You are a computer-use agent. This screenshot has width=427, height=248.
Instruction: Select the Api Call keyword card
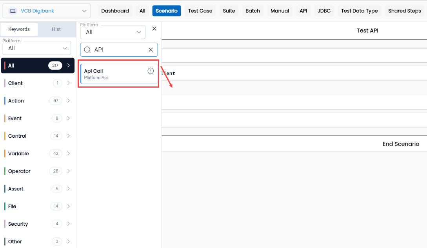click(119, 74)
